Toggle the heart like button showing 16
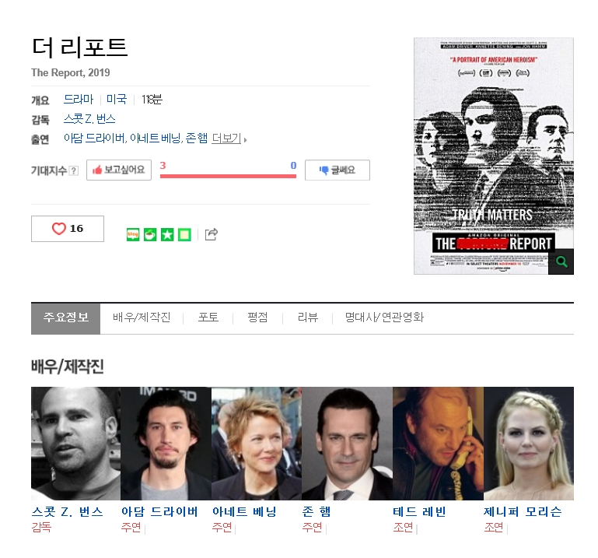Image resolution: width=598 pixels, height=558 pixels. coord(68,229)
